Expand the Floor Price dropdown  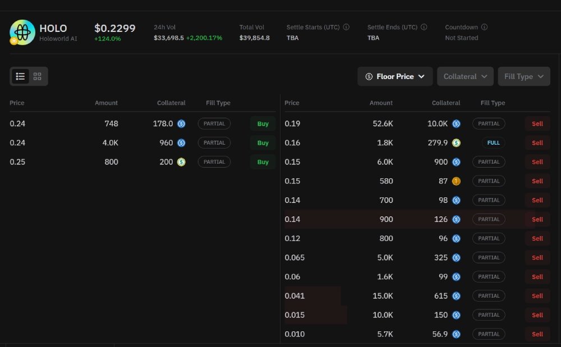tap(395, 76)
